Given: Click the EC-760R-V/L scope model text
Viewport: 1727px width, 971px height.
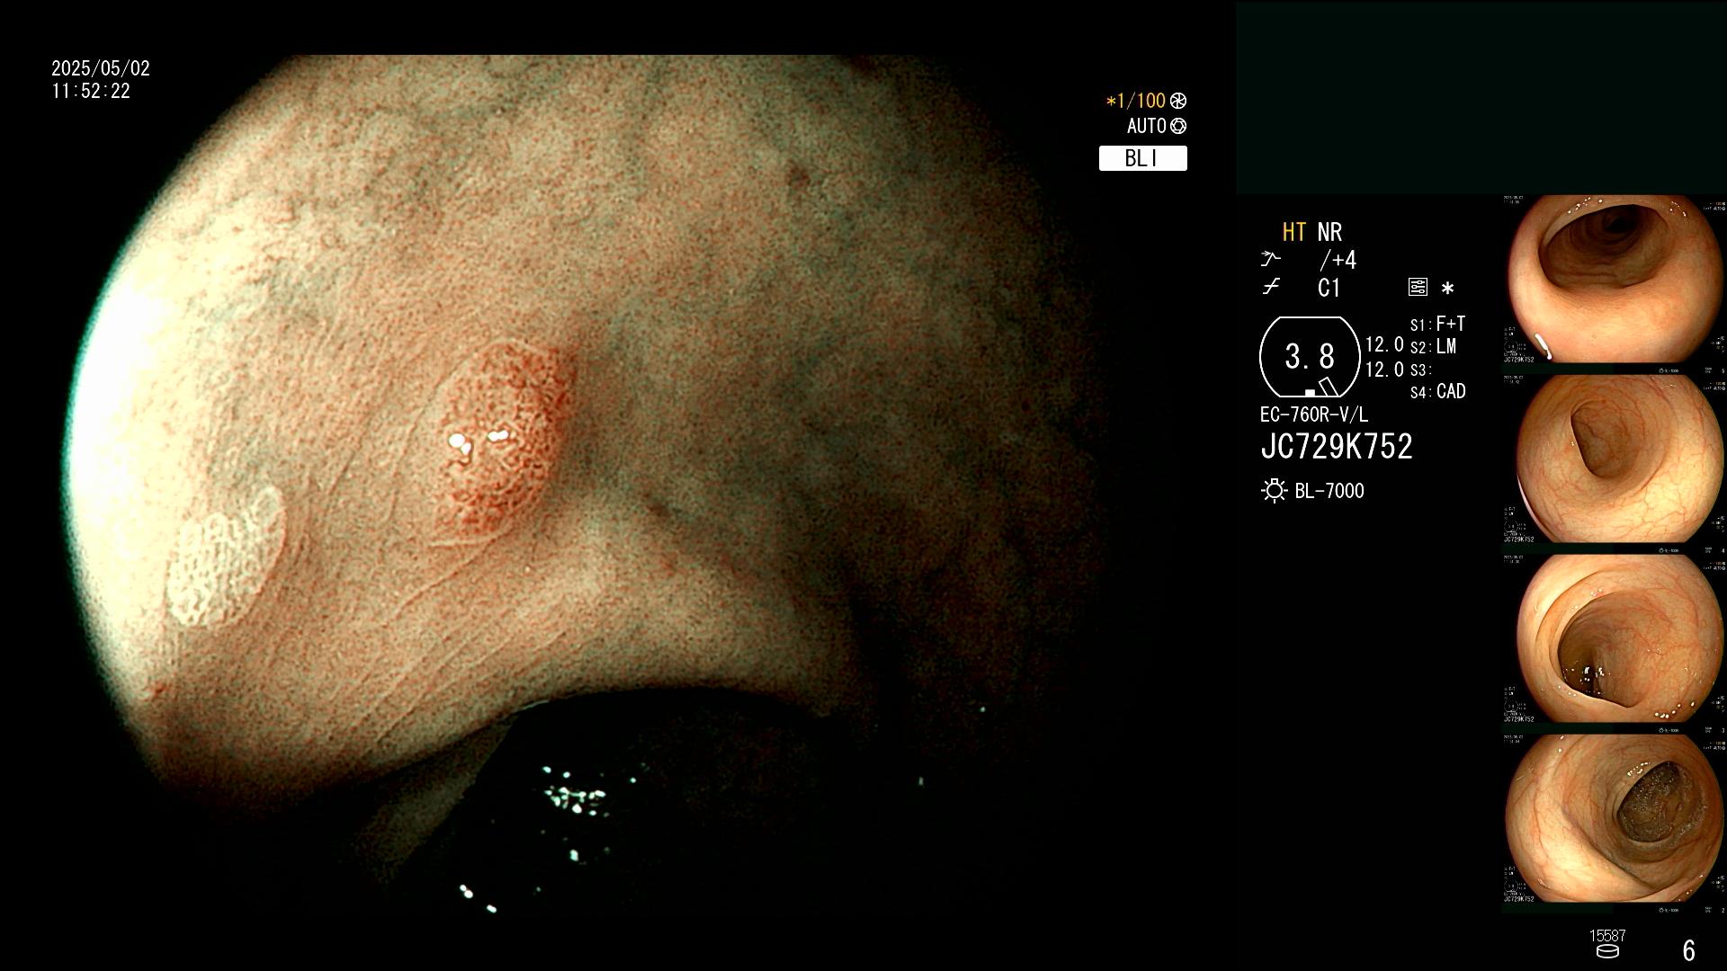Looking at the screenshot, I should [1313, 414].
